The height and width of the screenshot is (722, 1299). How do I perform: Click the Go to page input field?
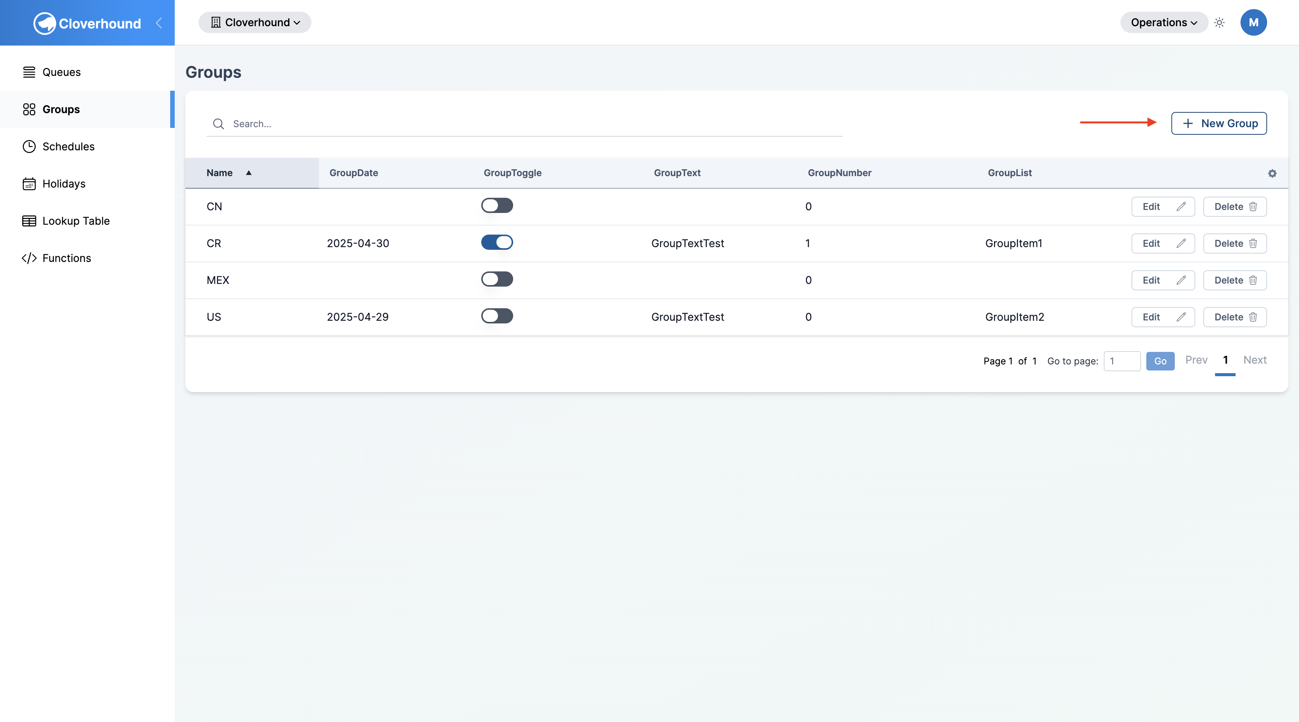point(1122,361)
